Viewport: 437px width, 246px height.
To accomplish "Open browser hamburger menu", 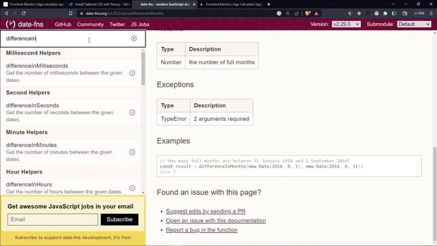I will 431,13.
